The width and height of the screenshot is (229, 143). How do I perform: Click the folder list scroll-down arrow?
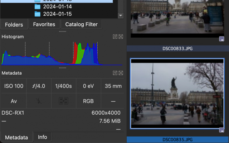point(121,15)
